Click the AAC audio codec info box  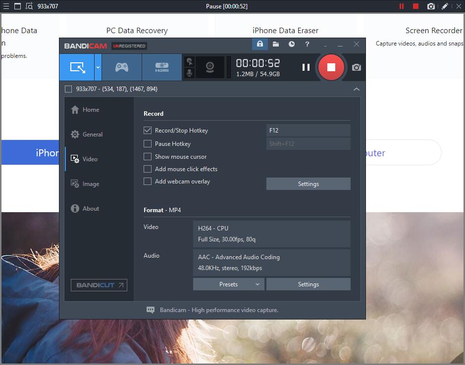(x=272, y=263)
